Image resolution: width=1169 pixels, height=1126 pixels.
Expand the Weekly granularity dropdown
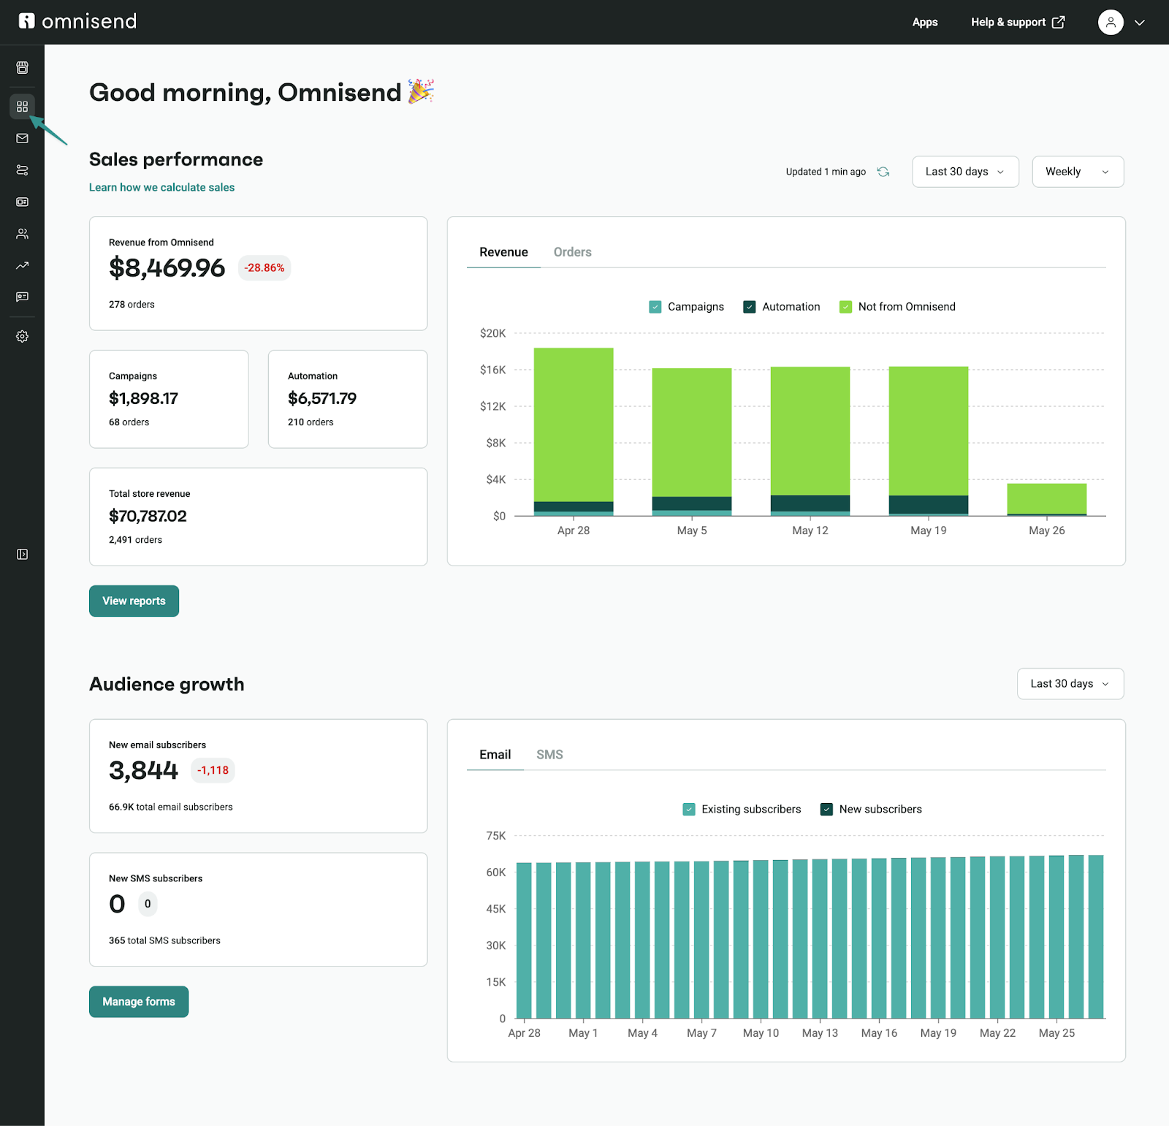pos(1077,171)
